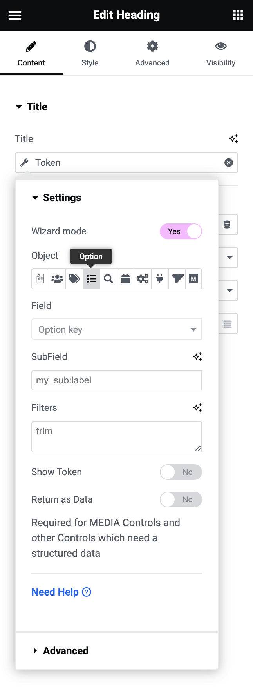Collapse the Settings section

pyautogui.click(x=62, y=198)
